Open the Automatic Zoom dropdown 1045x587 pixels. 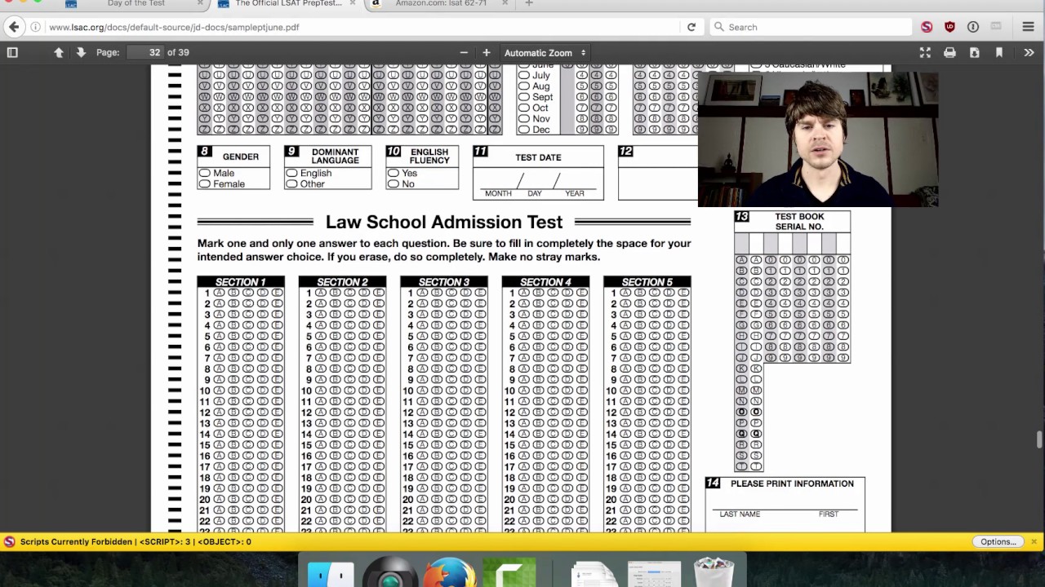(545, 52)
